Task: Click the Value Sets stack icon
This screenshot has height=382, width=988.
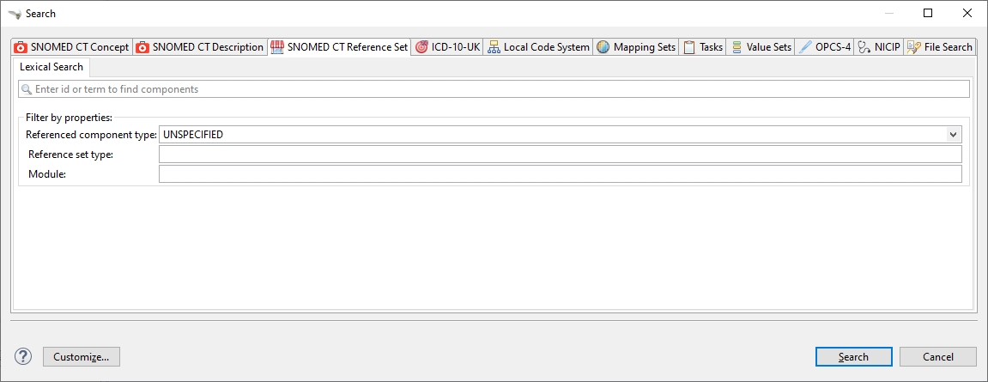Action: coord(736,47)
